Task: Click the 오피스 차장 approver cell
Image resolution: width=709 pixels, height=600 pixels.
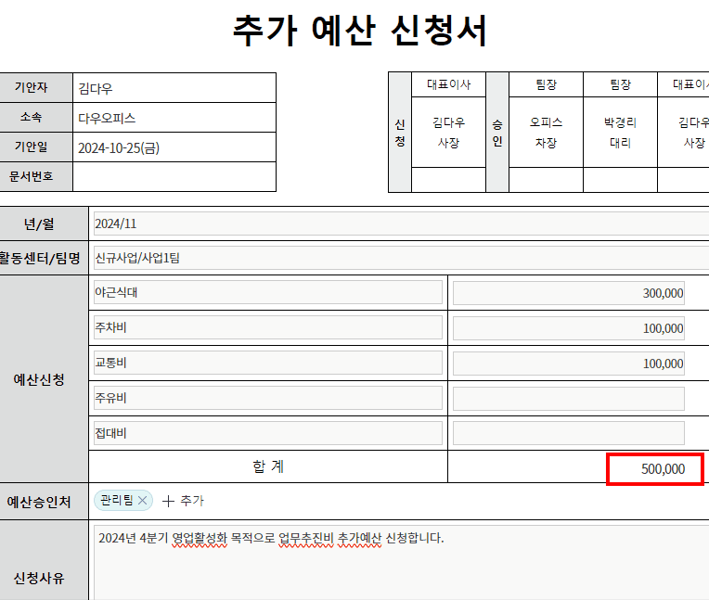Action: (545, 133)
